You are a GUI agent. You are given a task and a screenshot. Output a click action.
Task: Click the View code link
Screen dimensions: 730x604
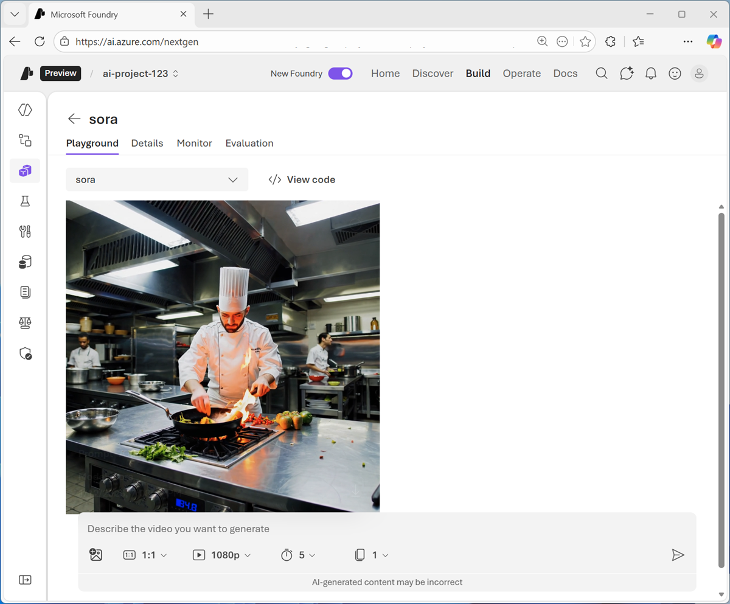coord(302,179)
